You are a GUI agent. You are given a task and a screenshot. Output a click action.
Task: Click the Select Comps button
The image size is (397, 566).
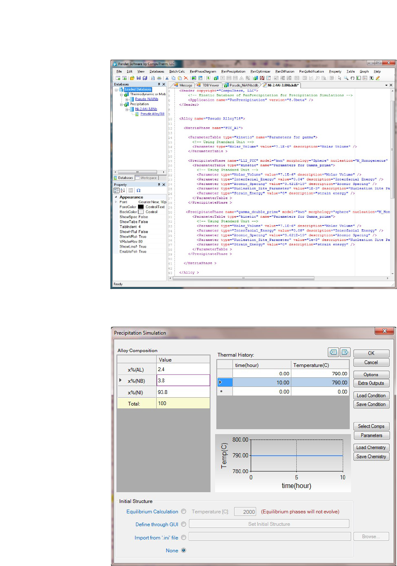click(x=371, y=426)
